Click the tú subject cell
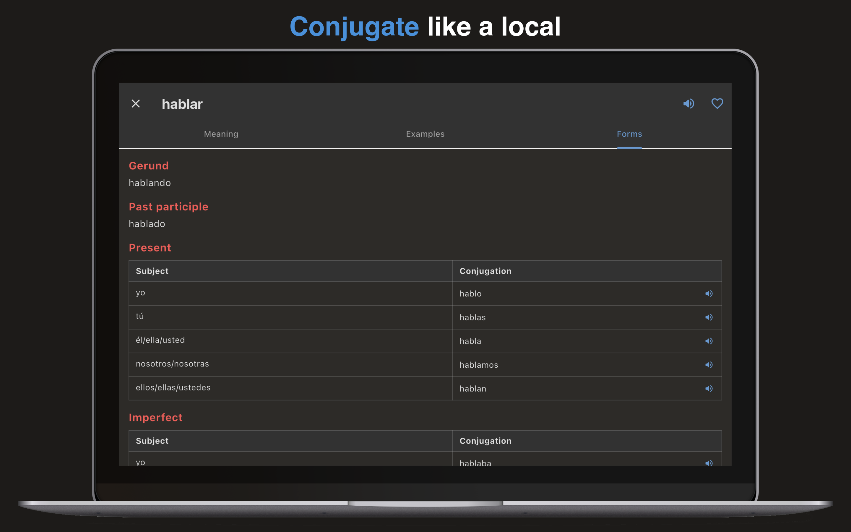 tap(290, 317)
